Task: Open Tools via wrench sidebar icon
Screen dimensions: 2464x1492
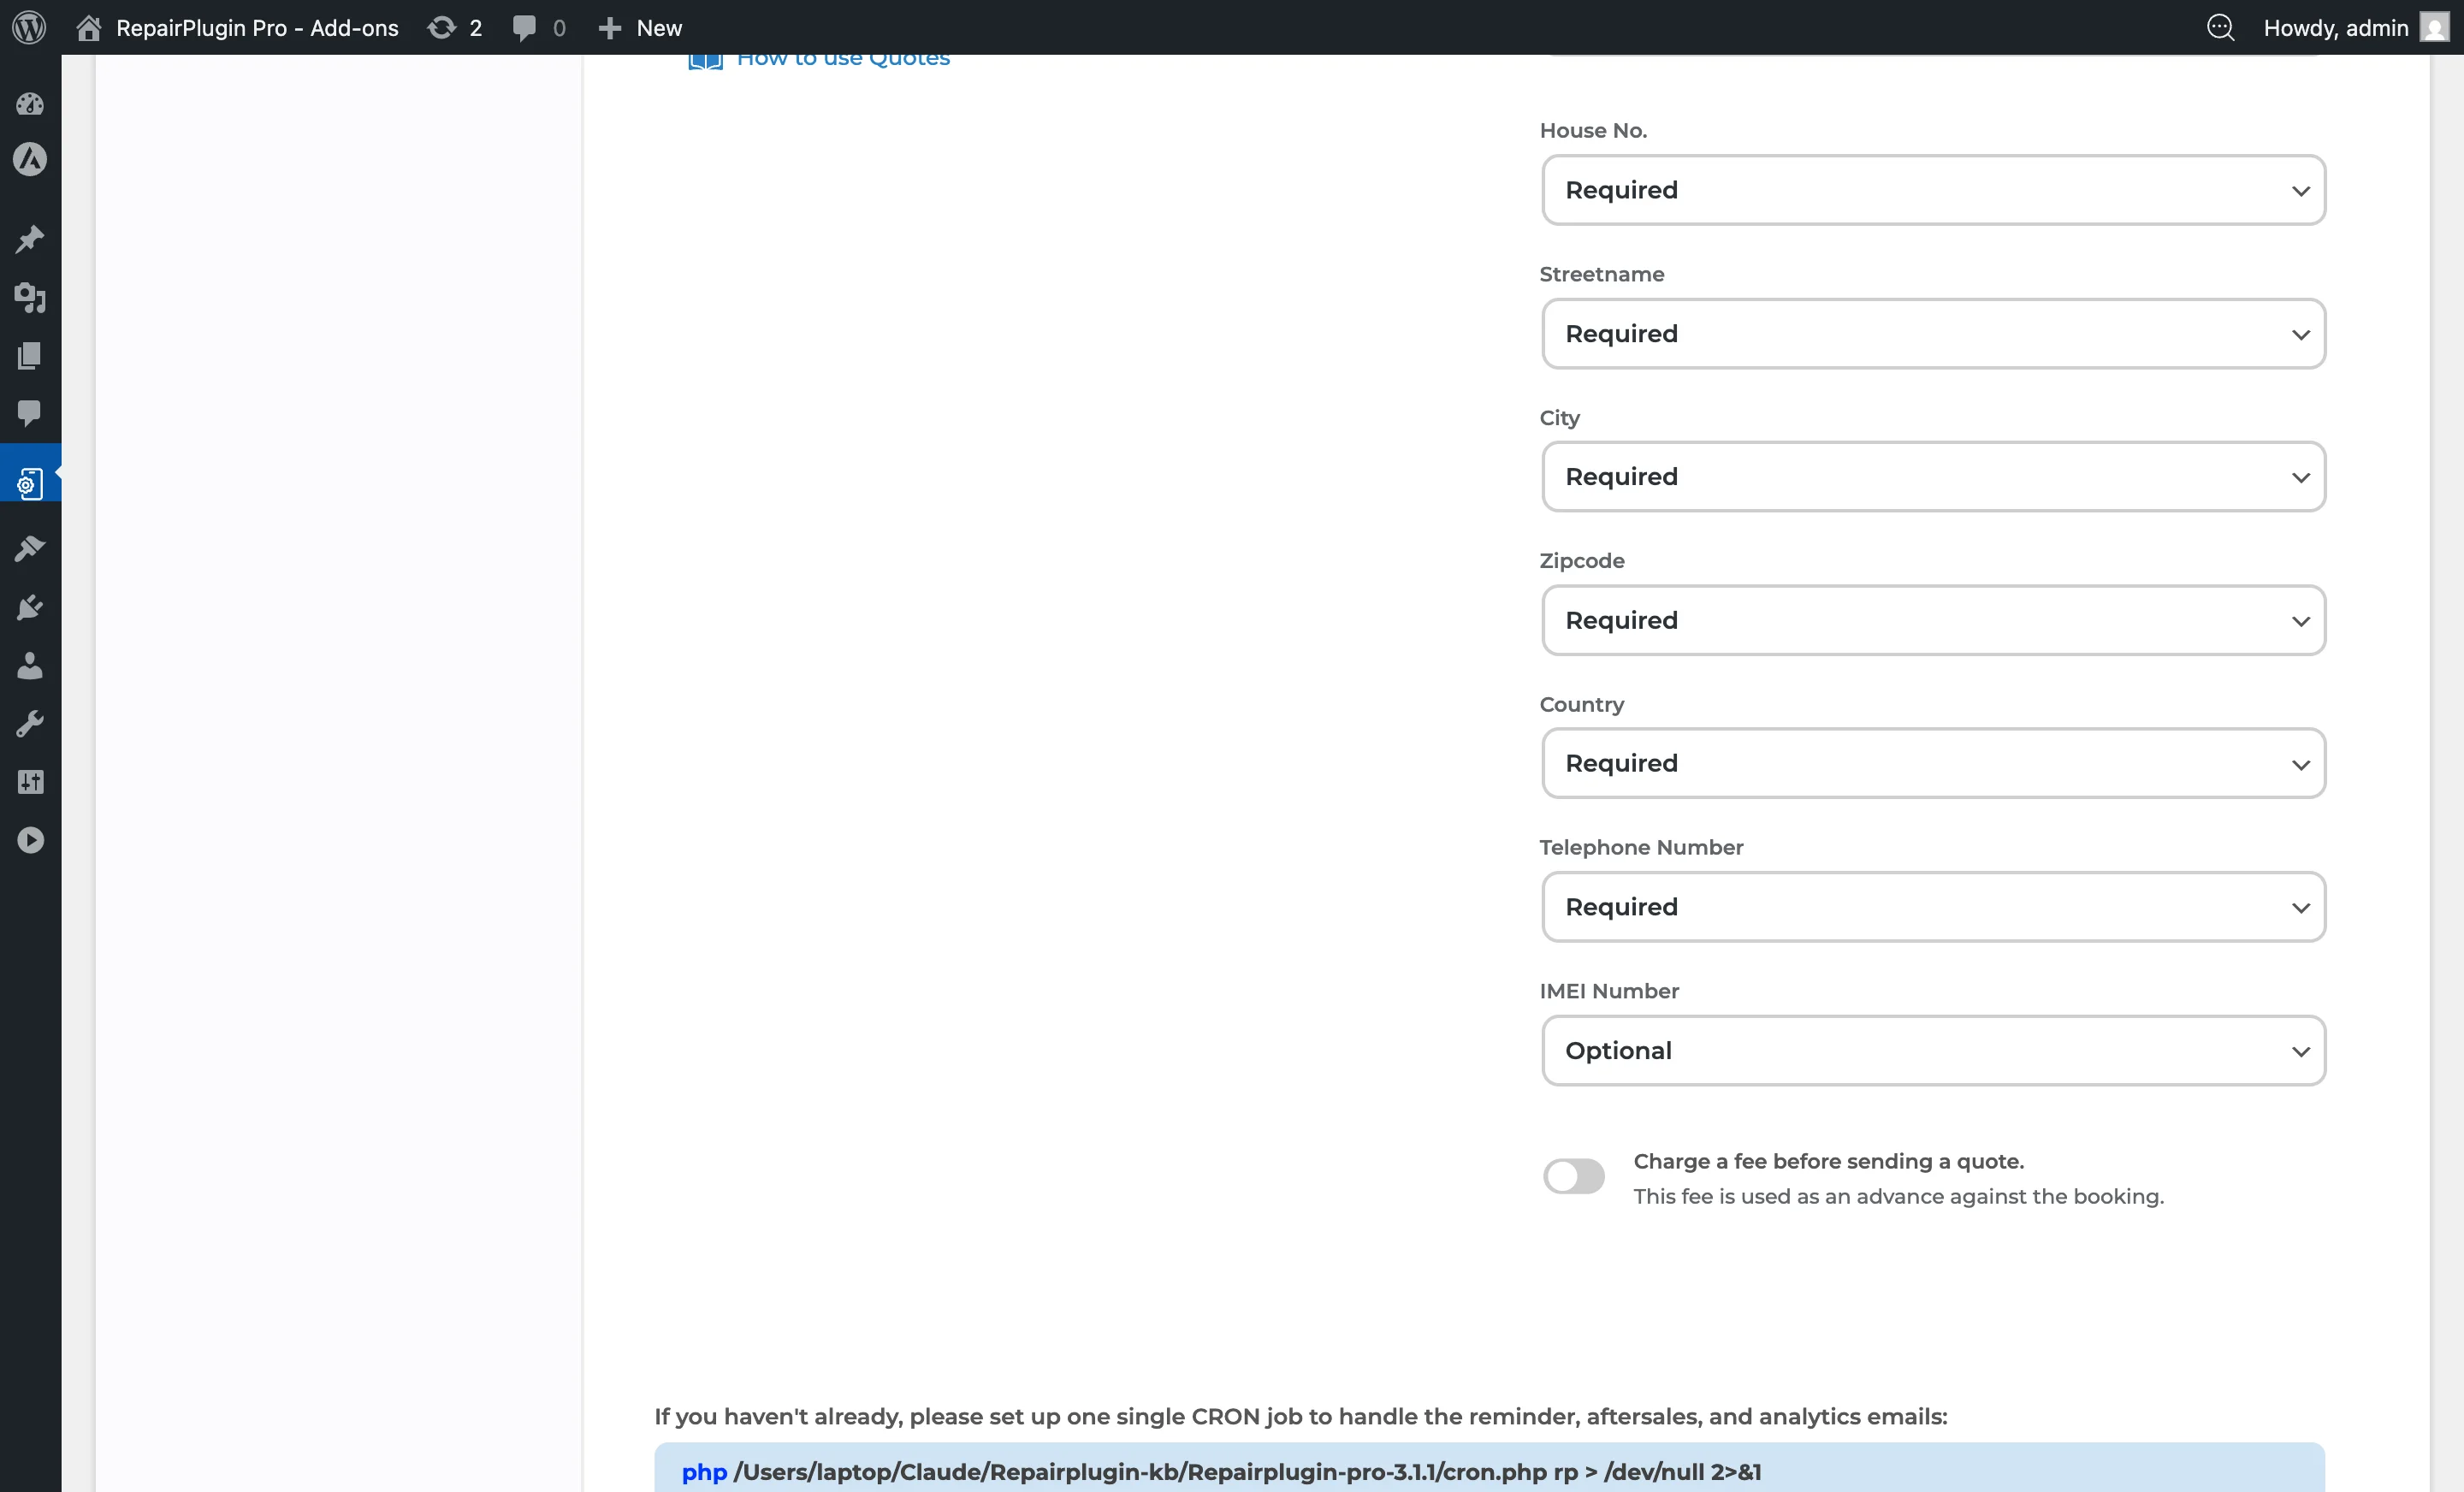Action: pyautogui.click(x=30, y=723)
